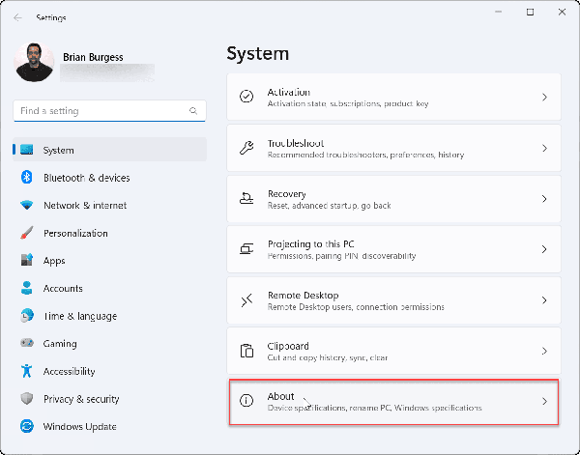Click the About info icon
The height and width of the screenshot is (455, 580).
click(246, 401)
